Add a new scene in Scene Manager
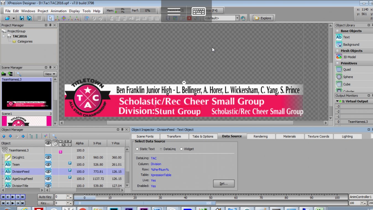 [x=4, y=74]
